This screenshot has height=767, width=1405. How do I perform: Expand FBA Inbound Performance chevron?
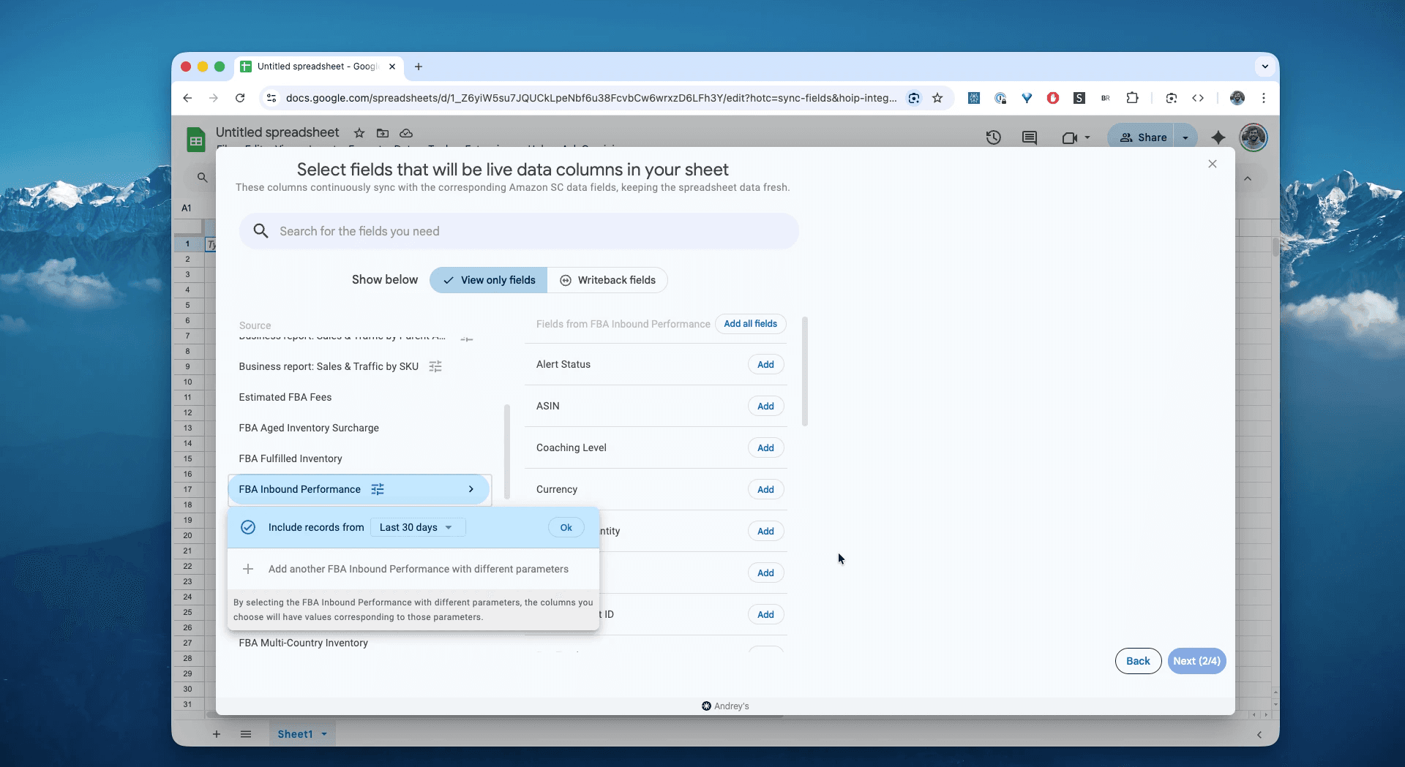point(471,489)
